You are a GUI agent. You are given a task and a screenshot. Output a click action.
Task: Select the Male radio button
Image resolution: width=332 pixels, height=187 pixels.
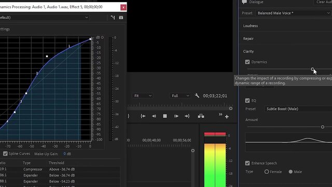pyautogui.click(x=290, y=172)
